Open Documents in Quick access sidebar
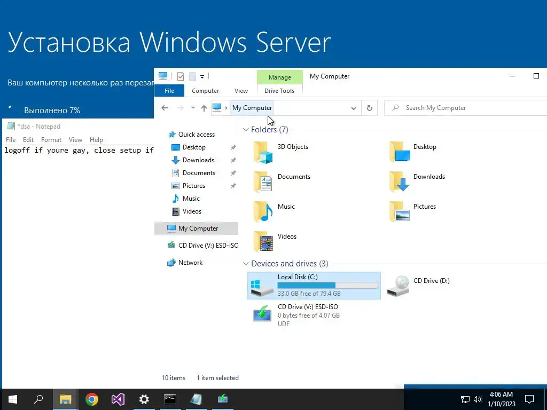The width and height of the screenshot is (547, 410). tap(199, 173)
